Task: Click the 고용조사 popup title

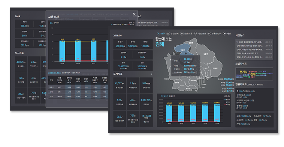Action: tap(54, 17)
